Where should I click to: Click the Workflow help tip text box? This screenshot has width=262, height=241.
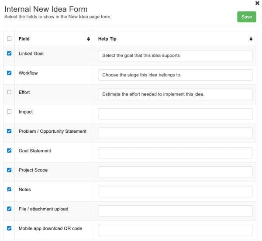[x=175, y=75]
